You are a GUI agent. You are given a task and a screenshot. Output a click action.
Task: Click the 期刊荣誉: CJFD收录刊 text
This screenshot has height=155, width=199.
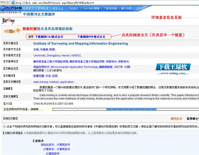(x=48, y=71)
